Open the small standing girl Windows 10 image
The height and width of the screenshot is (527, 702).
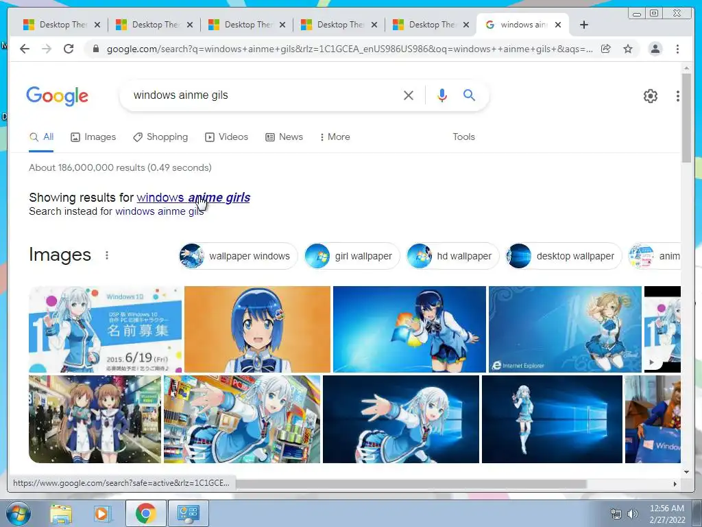tap(552, 419)
